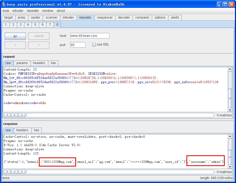Jump to next match in request search
Viewport: 236px width, 183px height.
pos(22,115)
